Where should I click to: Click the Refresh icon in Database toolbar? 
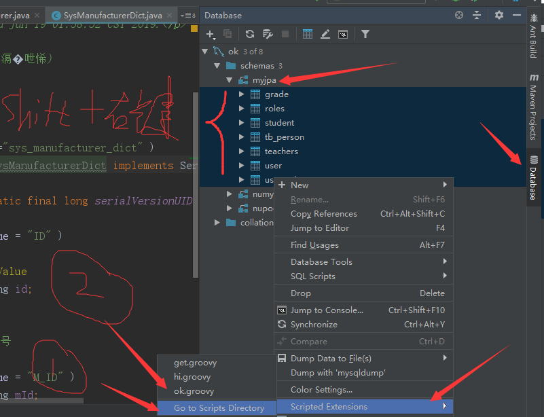pyautogui.click(x=250, y=34)
